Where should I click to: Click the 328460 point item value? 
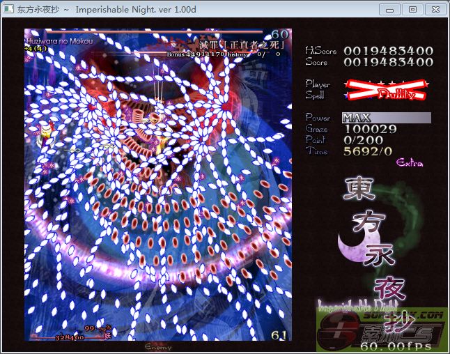[x=70, y=337]
